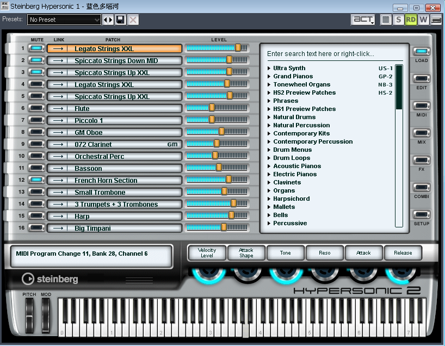Click the grid icon next to ACT
The image size is (445, 346).
point(386,20)
